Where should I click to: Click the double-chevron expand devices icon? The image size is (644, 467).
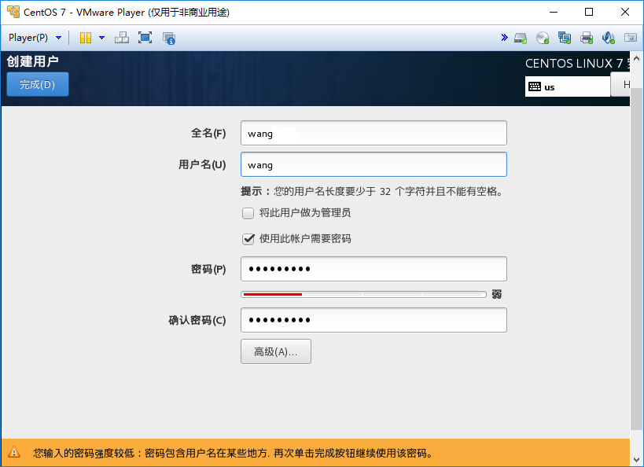pos(504,38)
